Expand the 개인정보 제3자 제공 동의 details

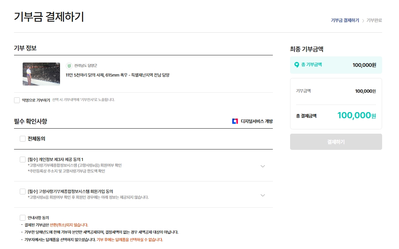click(x=263, y=166)
